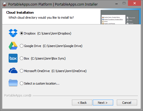Click the PortableApps installer title bar icon
This screenshot has height=111, width=143.
[x=4, y=4]
